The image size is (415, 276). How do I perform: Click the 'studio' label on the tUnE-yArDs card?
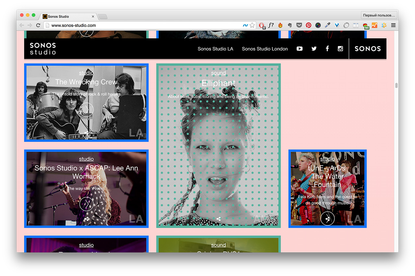click(x=327, y=159)
